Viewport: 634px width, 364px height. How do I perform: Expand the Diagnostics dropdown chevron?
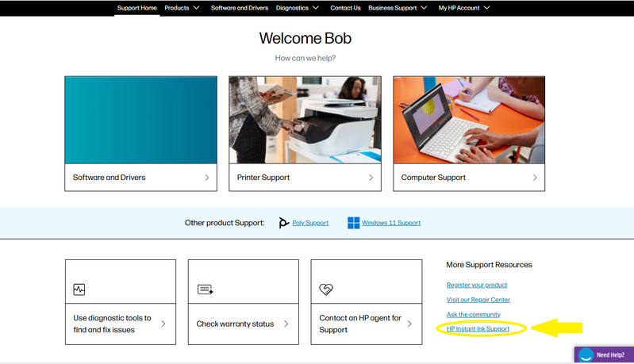pos(316,8)
